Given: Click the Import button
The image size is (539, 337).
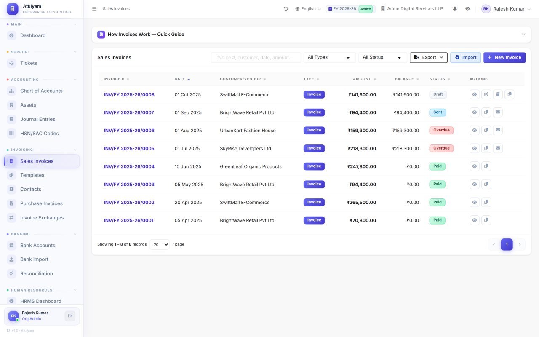Looking at the screenshot, I should (x=465, y=58).
